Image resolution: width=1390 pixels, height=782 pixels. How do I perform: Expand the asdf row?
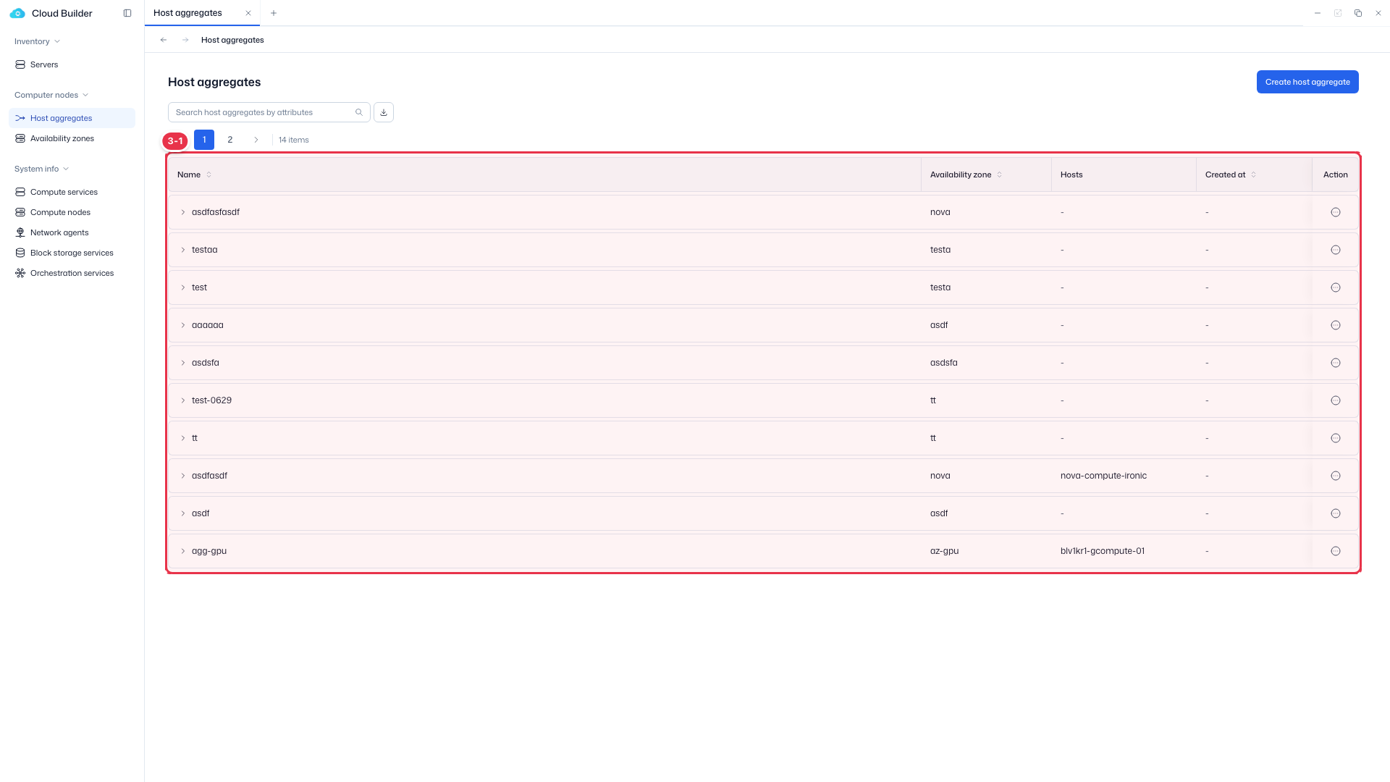coord(183,513)
